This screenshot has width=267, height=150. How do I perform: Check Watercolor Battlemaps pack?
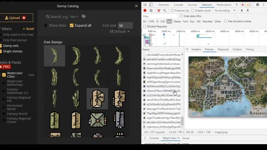[4, 83]
